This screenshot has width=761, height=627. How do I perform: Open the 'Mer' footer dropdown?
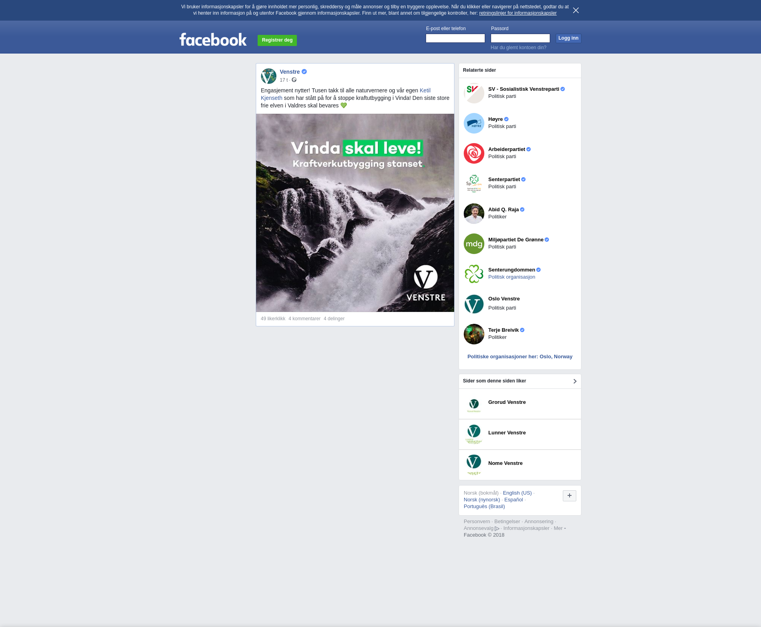560,528
